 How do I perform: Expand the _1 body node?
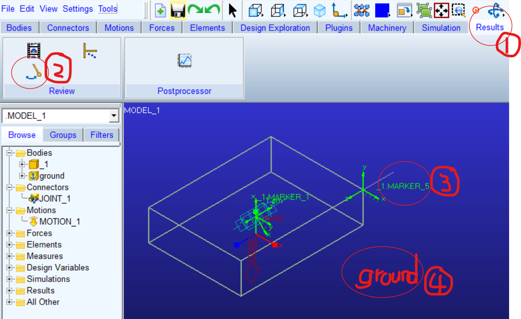coord(23,164)
